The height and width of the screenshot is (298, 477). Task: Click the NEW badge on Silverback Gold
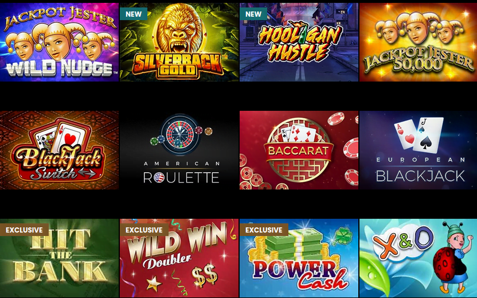tap(134, 14)
